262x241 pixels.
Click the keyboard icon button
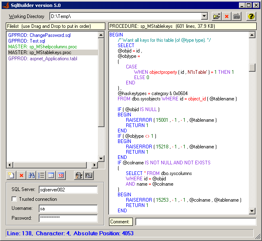[236, 16]
